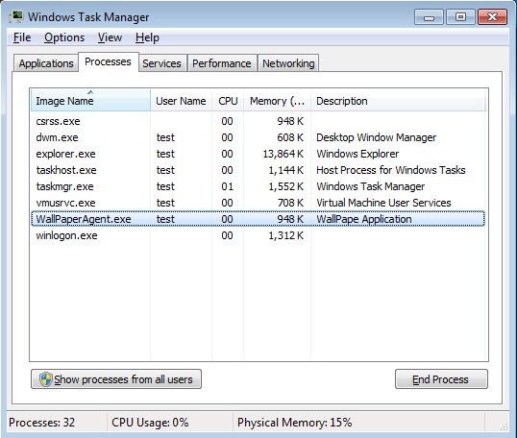
Task: Click the resize grip in status bar corner
Action: pos(504,426)
